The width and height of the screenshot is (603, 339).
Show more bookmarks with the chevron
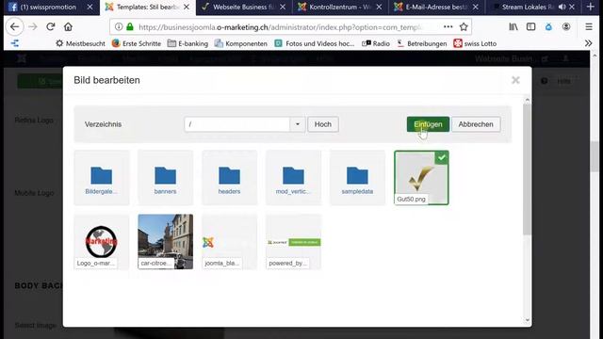(588, 43)
